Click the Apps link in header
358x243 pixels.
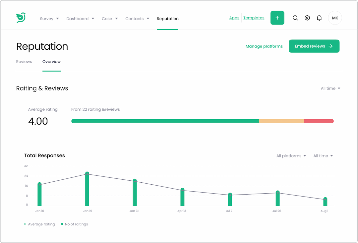click(234, 18)
